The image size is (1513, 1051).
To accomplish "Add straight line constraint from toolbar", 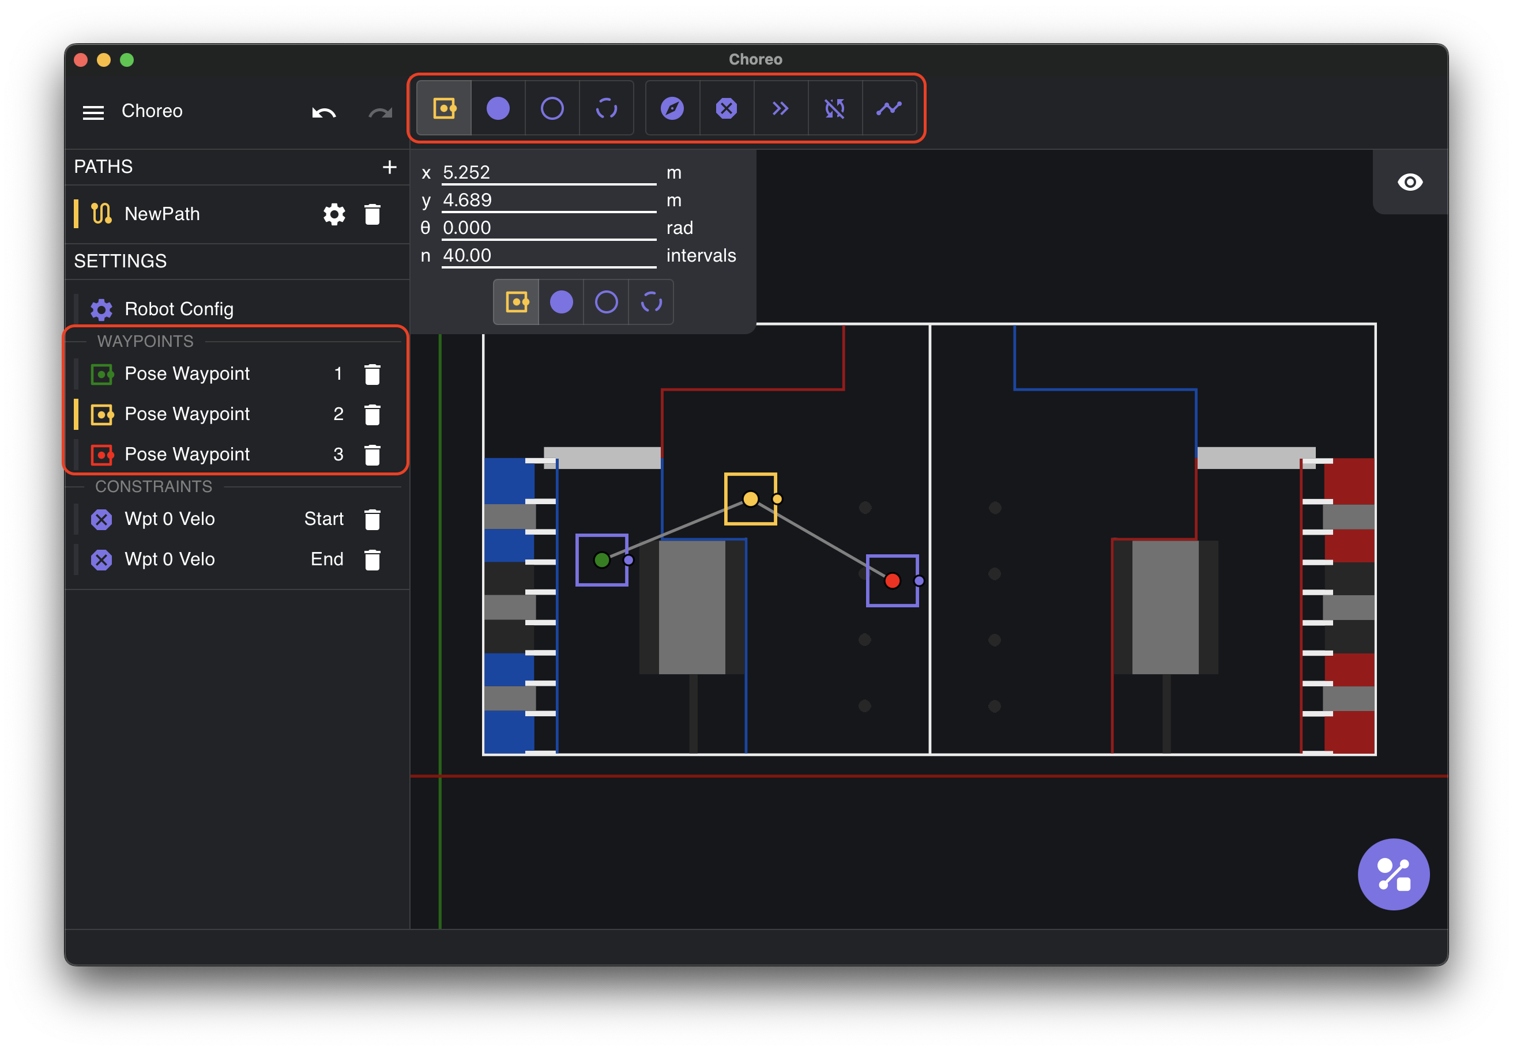I will [889, 108].
